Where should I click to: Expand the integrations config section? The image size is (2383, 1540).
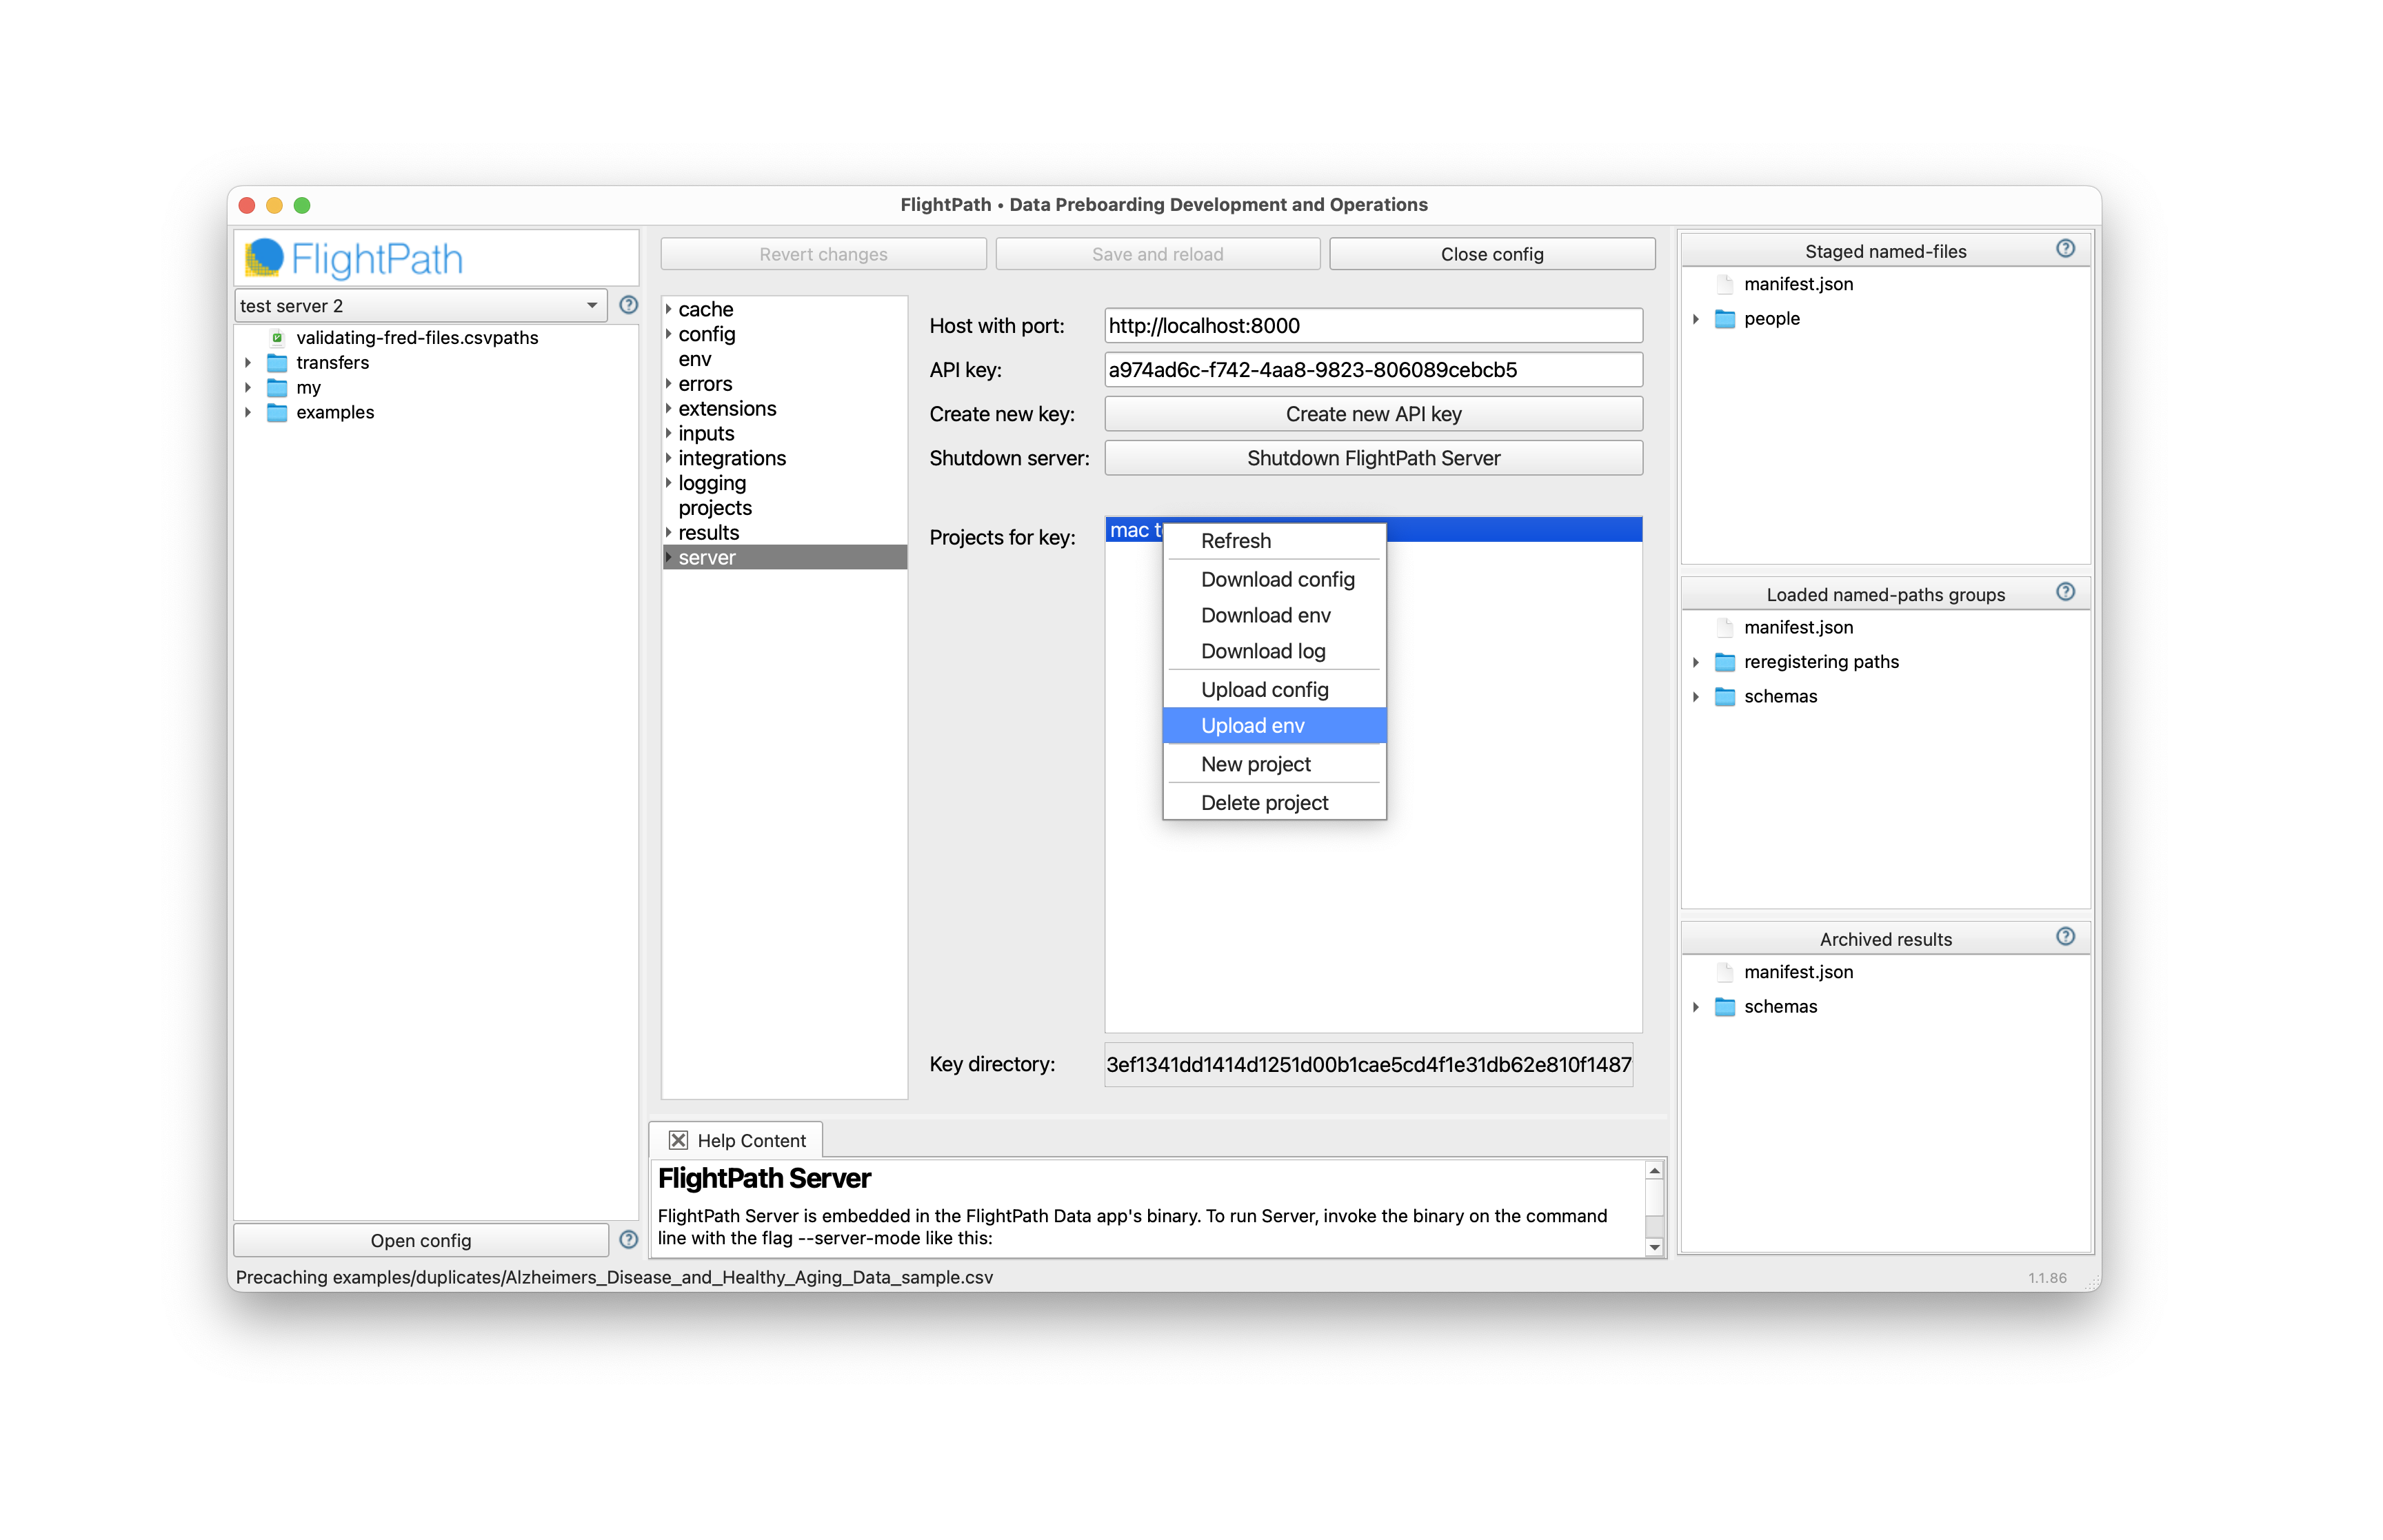coord(668,458)
